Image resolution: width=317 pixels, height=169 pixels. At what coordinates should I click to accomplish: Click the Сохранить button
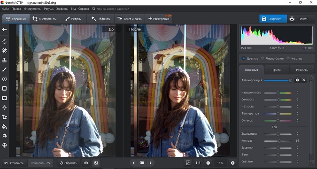[x=273, y=19]
